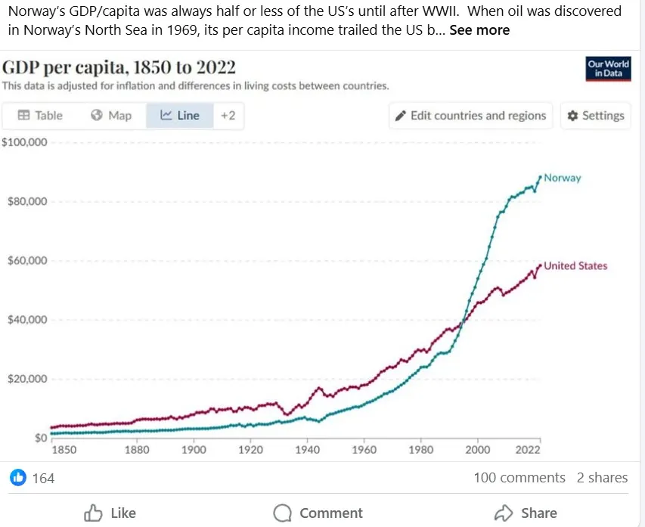Select the Line chart tab
This screenshot has width=645, height=527.
click(180, 116)
